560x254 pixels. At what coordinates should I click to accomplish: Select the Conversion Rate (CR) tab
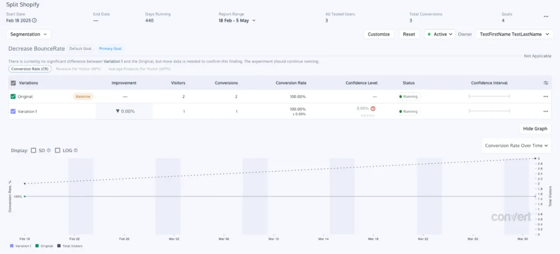point(31,69)
